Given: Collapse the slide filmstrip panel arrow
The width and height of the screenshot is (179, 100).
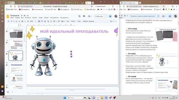Looking at the screenshot, I should coord(12,92).
